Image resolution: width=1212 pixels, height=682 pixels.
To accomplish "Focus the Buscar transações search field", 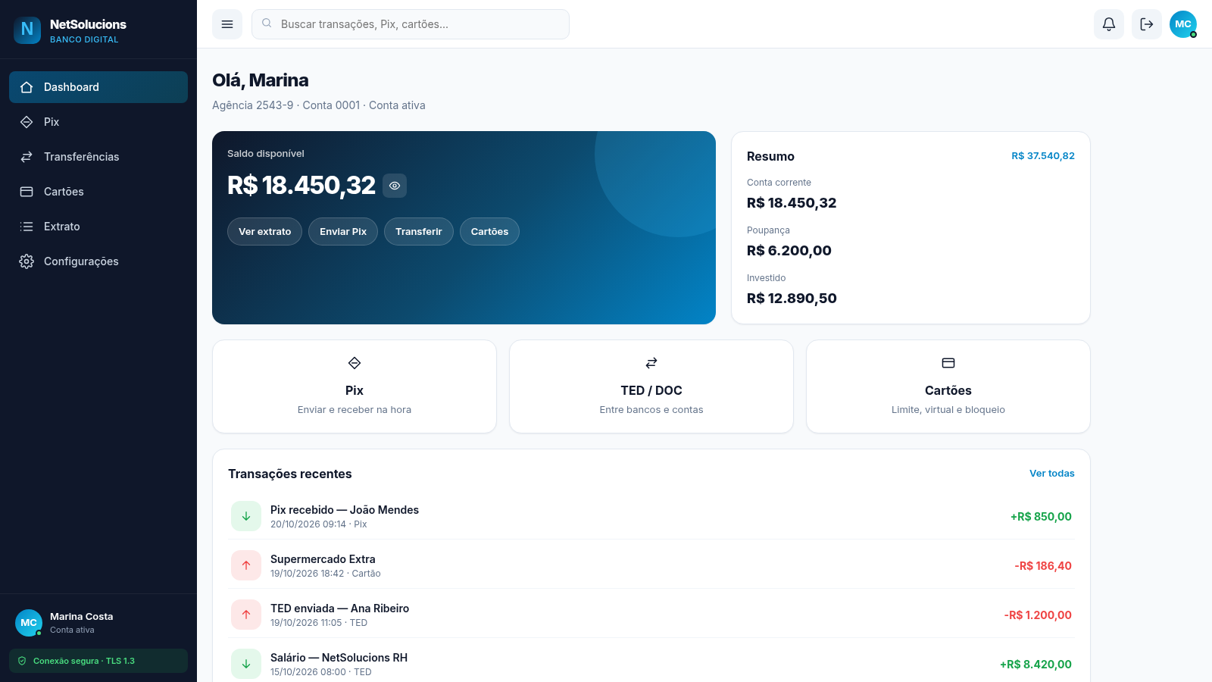I will 411,24.
